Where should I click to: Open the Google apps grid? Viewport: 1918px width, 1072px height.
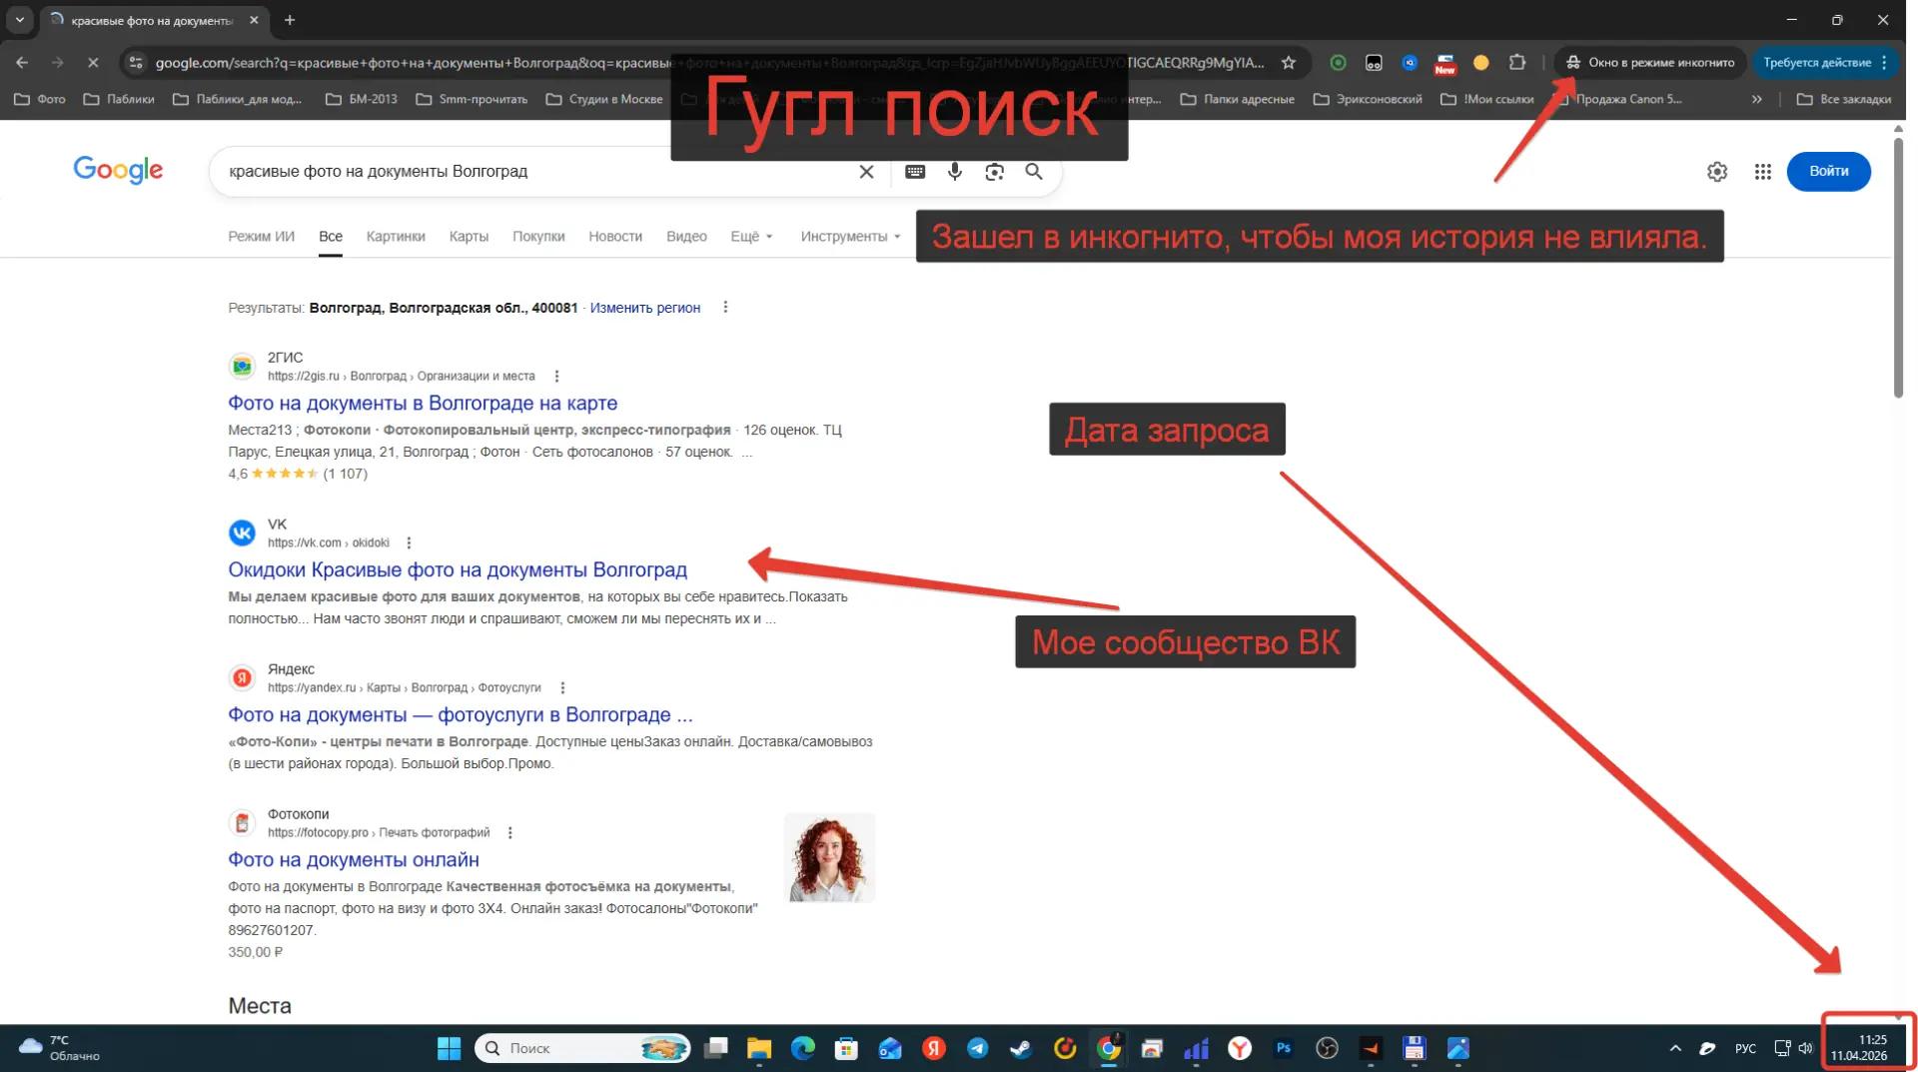point(1763,172)
